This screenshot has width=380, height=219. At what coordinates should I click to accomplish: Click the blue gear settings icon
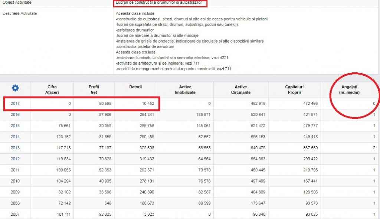(x=15, y=88)
